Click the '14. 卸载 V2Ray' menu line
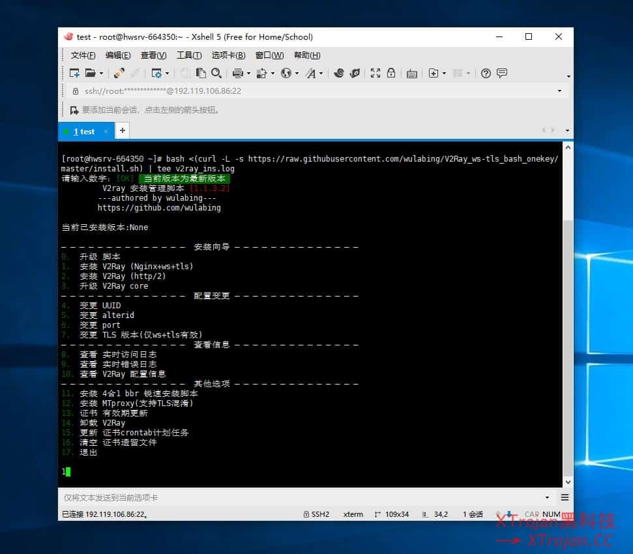 click(x=94, y=423)
